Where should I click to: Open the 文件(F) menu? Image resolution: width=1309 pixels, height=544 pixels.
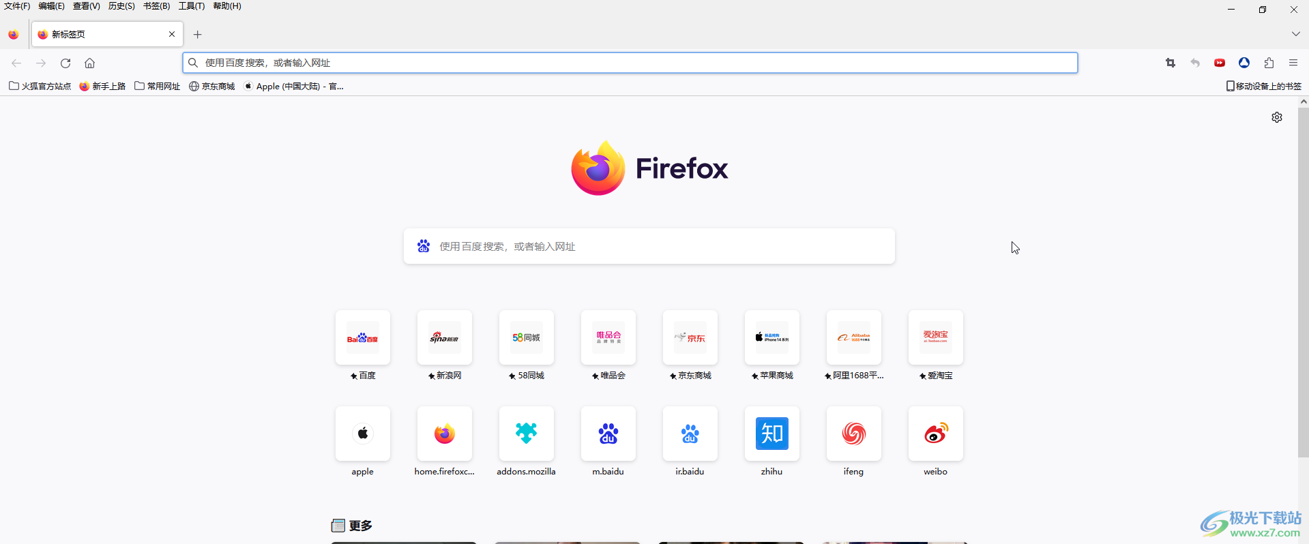(x=17, y=6)
